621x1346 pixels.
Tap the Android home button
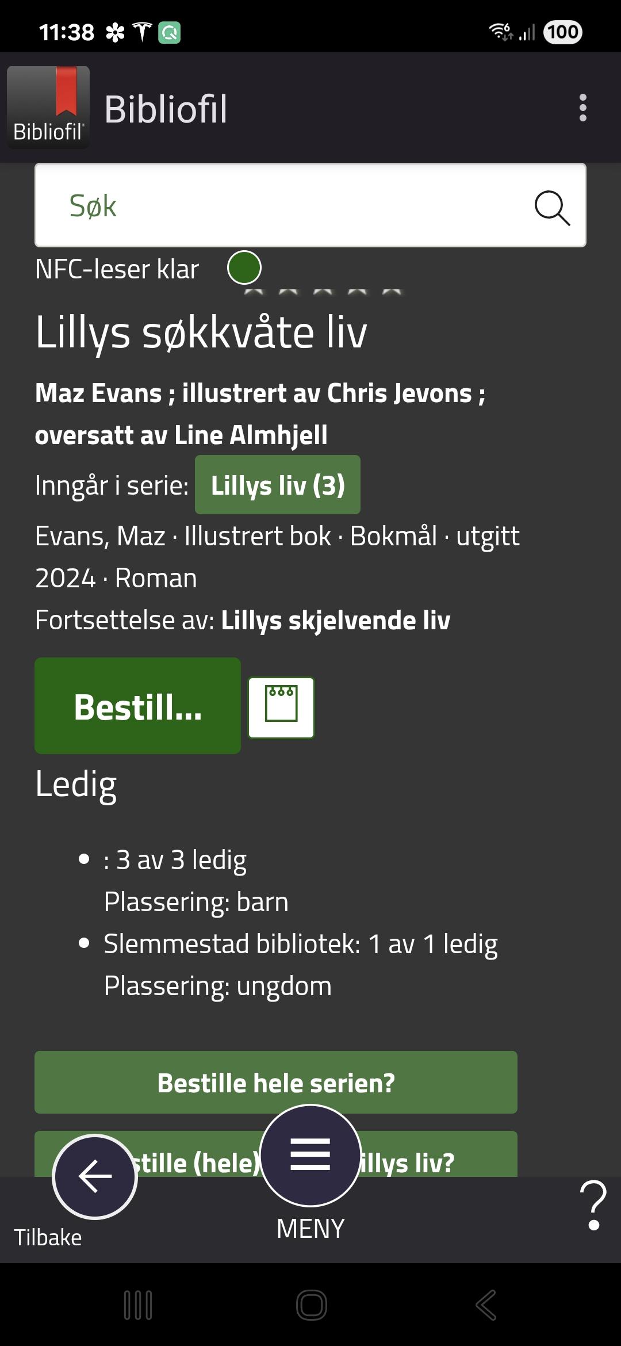pos(311,1305)
